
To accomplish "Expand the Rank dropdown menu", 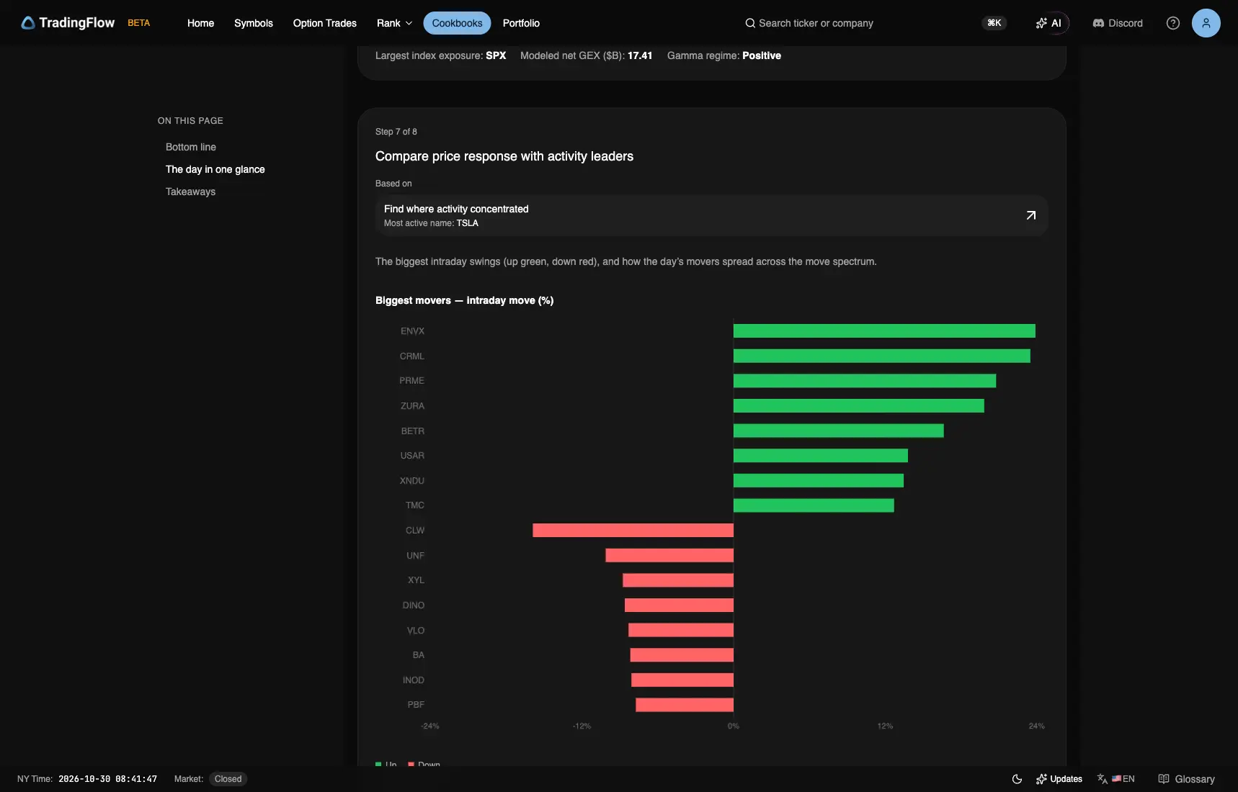I will pyautogui.click(x=394, y=23).
